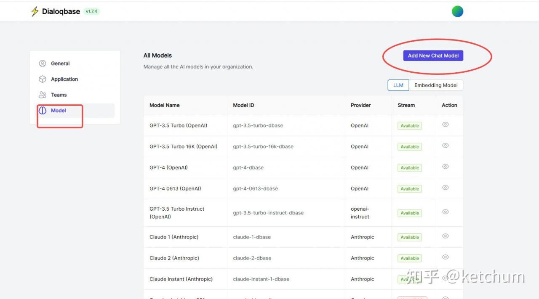Click GPT-3.5 Turbo Instruct (OpenAI) model name
The height and width of the screenshot is (299, 539).
(x=177, y=213)
